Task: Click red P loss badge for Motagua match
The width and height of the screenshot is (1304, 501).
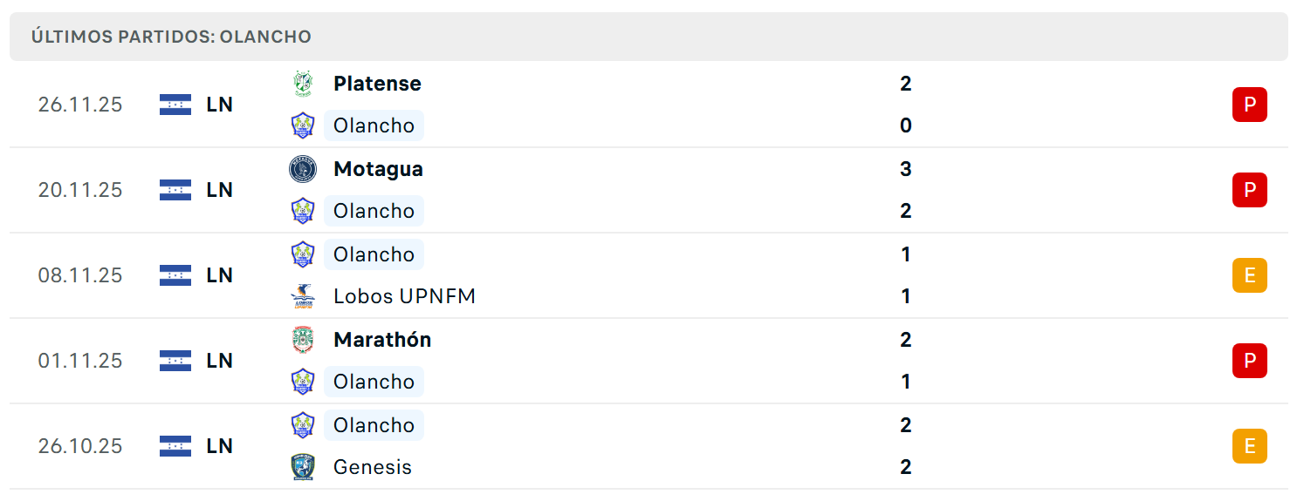Action: [1249, 190]
